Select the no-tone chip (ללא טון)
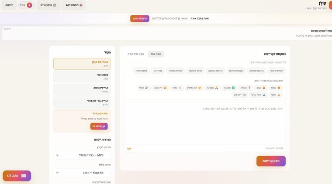The width and height of the screenshot is (332, 184). tap(240, 95)
